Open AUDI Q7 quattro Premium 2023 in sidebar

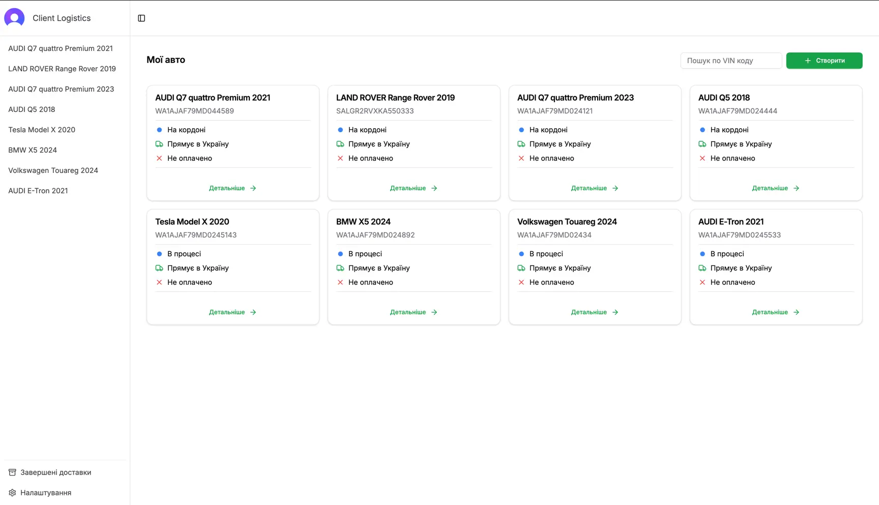[x=65, y=89]
